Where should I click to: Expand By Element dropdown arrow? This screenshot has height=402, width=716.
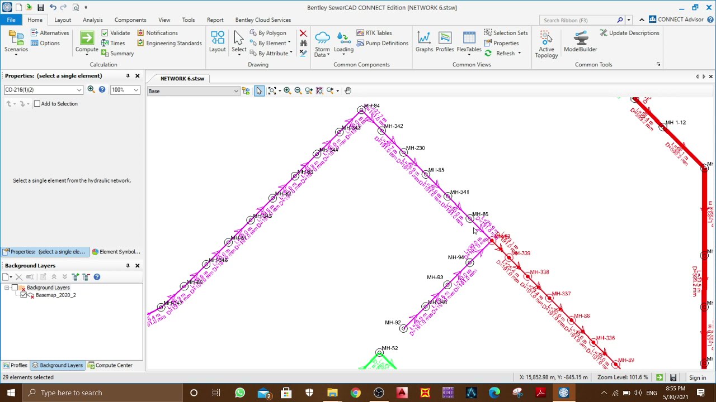pos(289,43)
